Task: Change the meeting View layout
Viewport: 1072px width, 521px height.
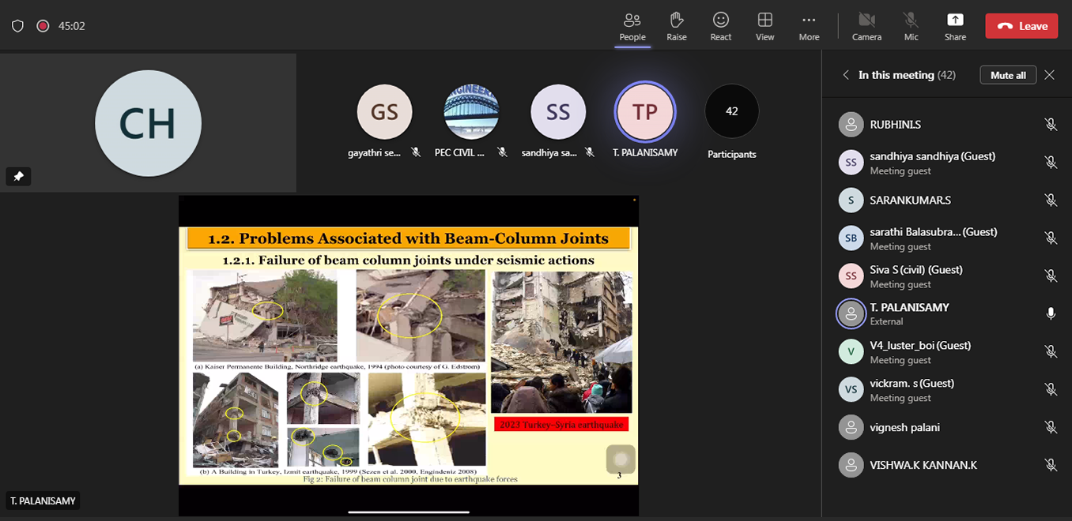Action: [x=764, y=26]
